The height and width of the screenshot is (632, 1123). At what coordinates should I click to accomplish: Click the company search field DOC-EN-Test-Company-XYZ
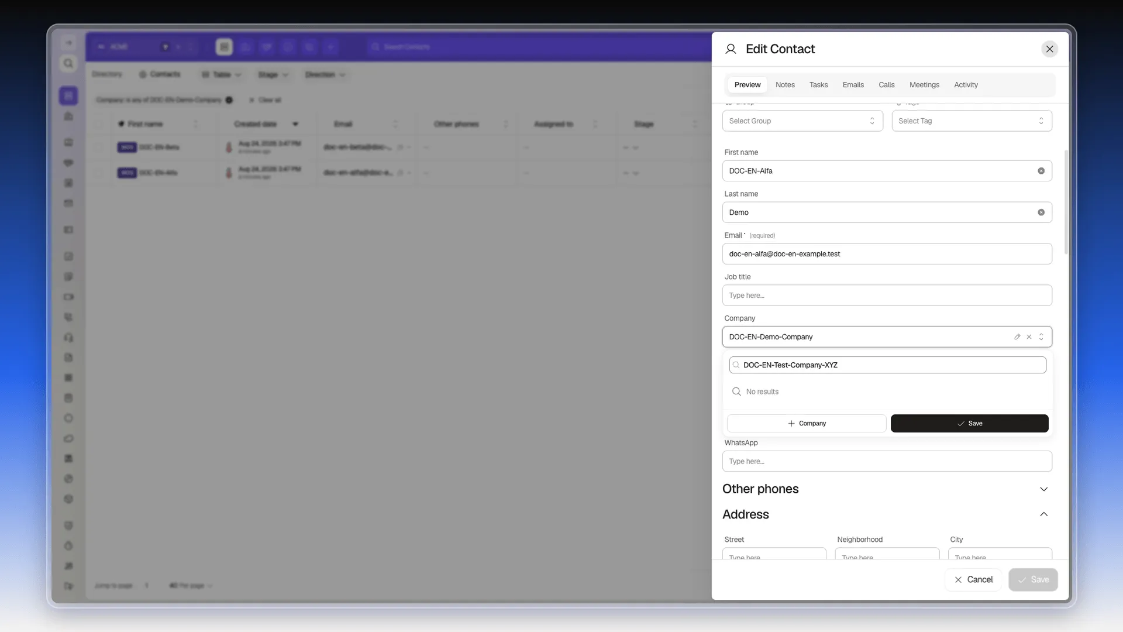click(x=887, y=365)
